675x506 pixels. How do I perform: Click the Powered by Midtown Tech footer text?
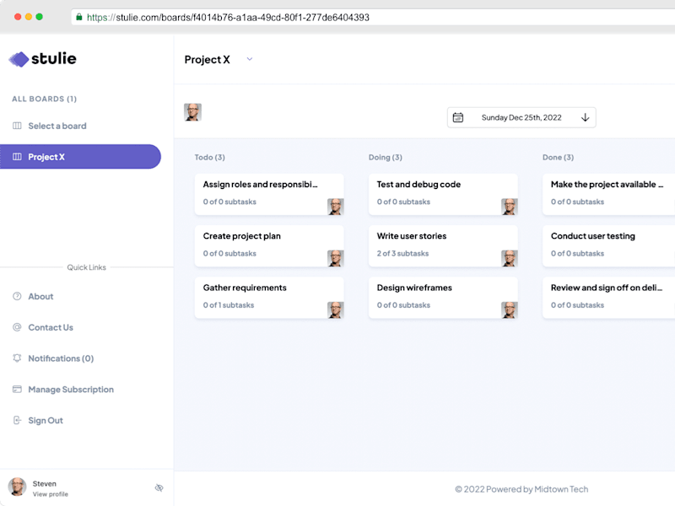point(521,489)
